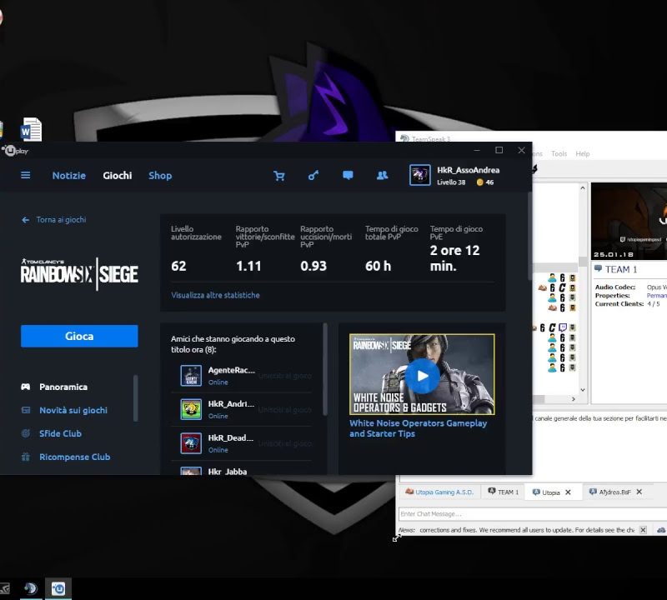Select Novità sui giochi in sidebar
The width and height of the screenshot is (667, 600).
73,410
